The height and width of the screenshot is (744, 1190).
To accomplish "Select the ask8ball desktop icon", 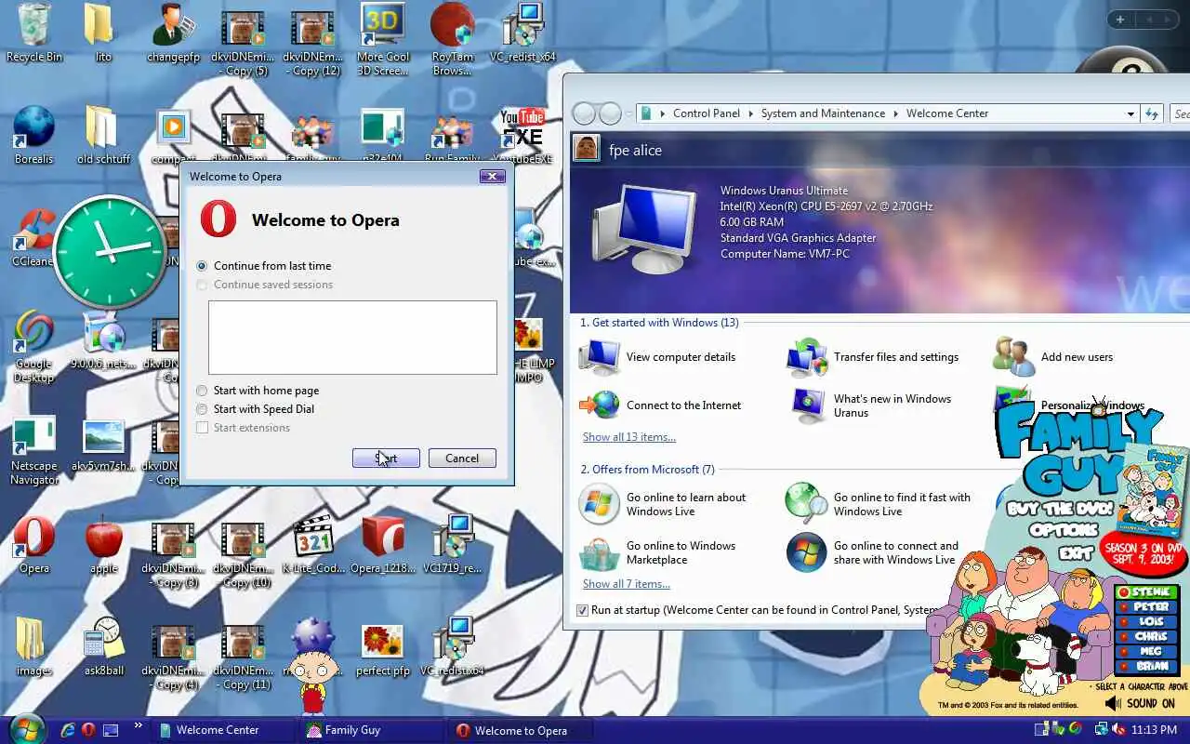I will [x=103, y=647].
